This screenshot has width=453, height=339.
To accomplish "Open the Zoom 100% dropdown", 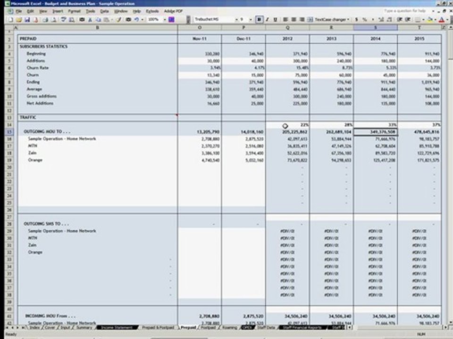I will 165,20.
